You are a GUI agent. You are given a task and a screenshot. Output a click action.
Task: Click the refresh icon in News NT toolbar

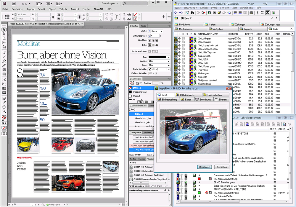(x=187, y=13)
